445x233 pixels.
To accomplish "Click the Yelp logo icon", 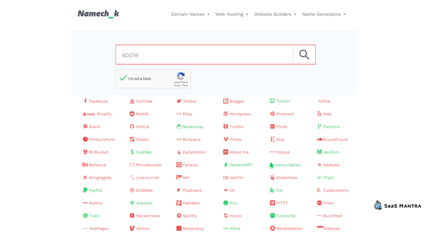I will click(x=319, y=114).
